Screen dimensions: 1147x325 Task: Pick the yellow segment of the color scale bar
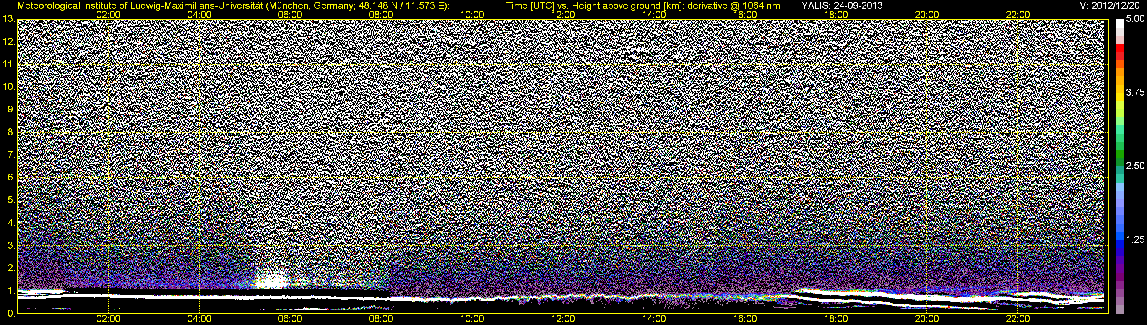[1120, 97]
